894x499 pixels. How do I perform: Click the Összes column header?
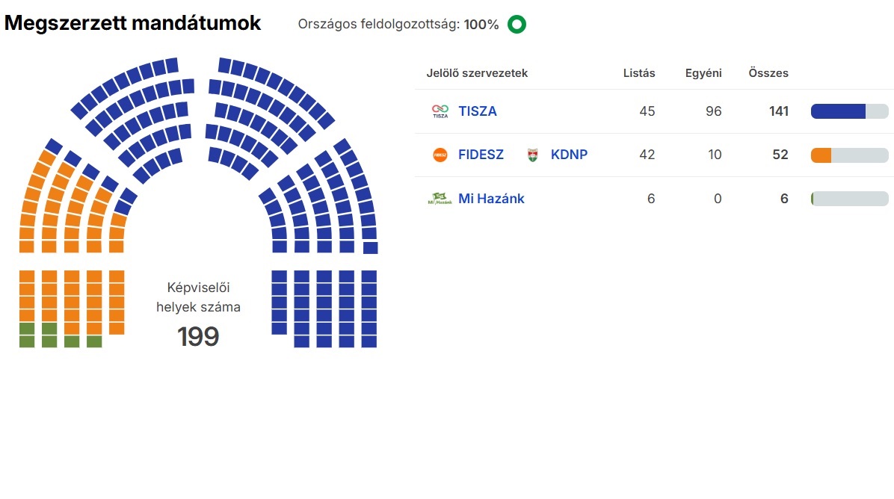(768, 73)
